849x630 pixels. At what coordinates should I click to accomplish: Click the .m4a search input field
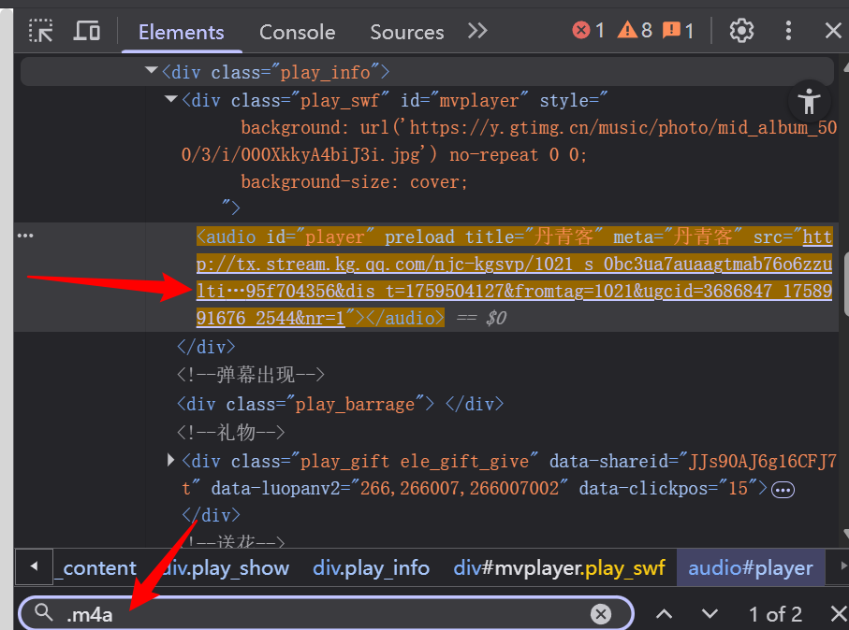pos(318,614)
